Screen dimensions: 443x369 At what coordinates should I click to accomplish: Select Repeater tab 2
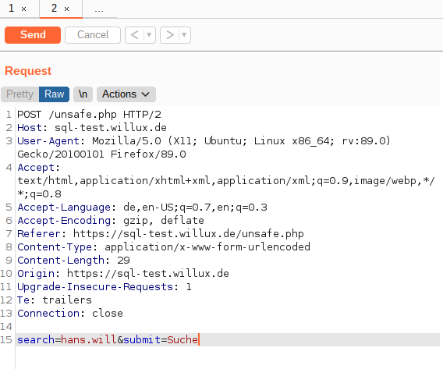coord(55,9)
